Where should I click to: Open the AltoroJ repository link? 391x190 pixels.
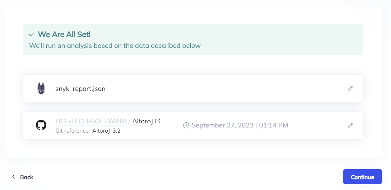pos(142,121)
